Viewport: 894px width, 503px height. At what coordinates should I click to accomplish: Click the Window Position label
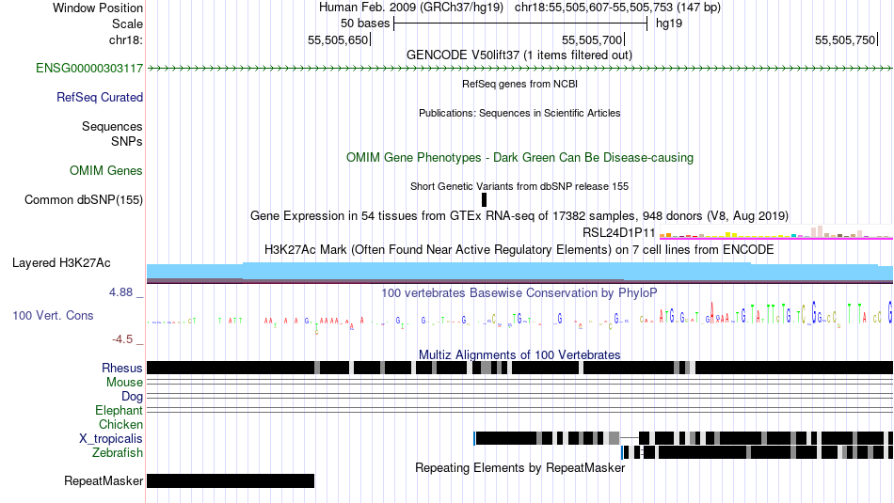click(x=98, y=8)
